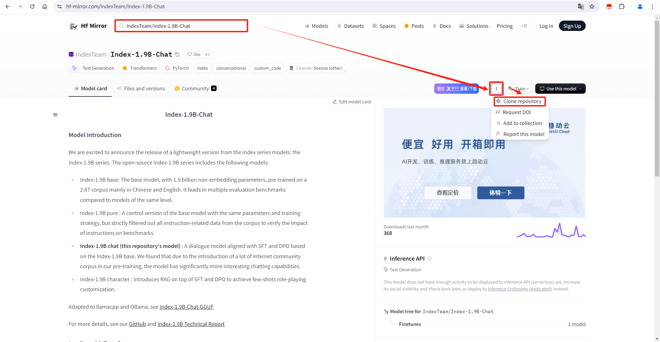This screenshot has height=342, width=660.
Task: Expand the Use this model dropdown
Action: point(560,89)
